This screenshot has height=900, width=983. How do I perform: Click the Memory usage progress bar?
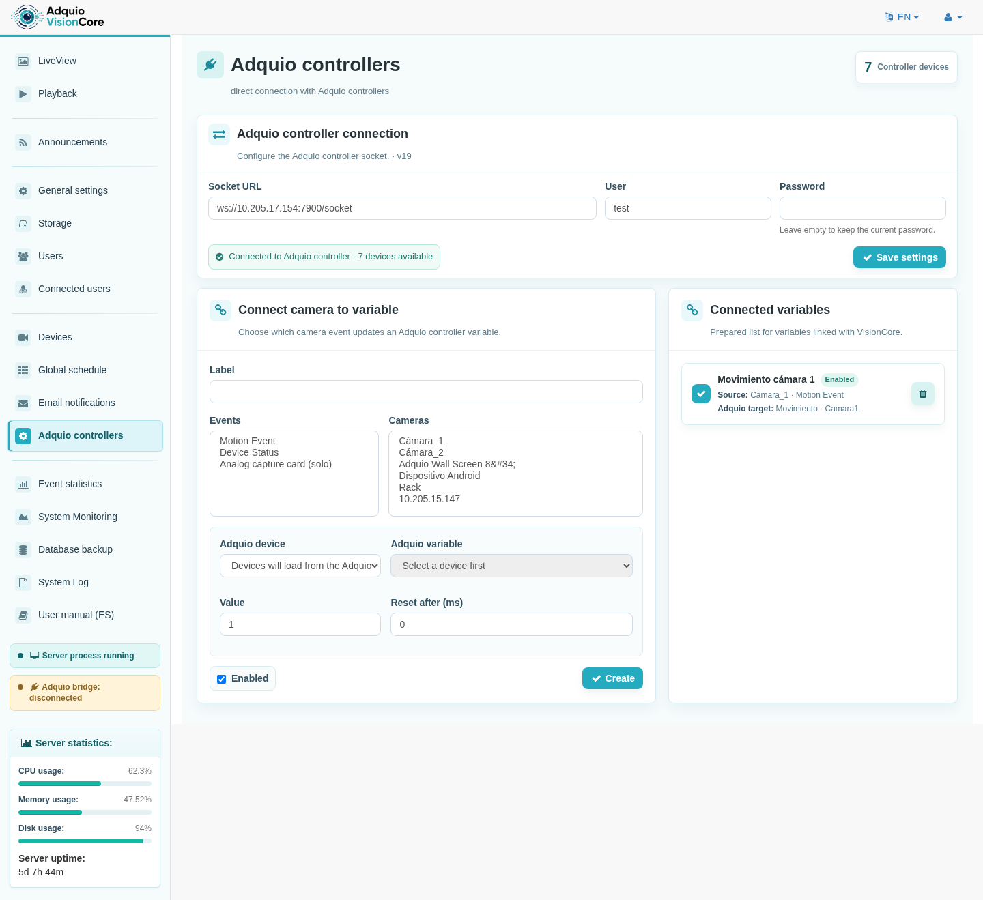pyautogui.click(x=85, y=813)
